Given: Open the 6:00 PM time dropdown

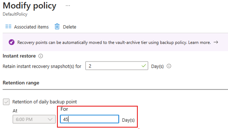Looking at the screenshot, I should tap(33, 119).
